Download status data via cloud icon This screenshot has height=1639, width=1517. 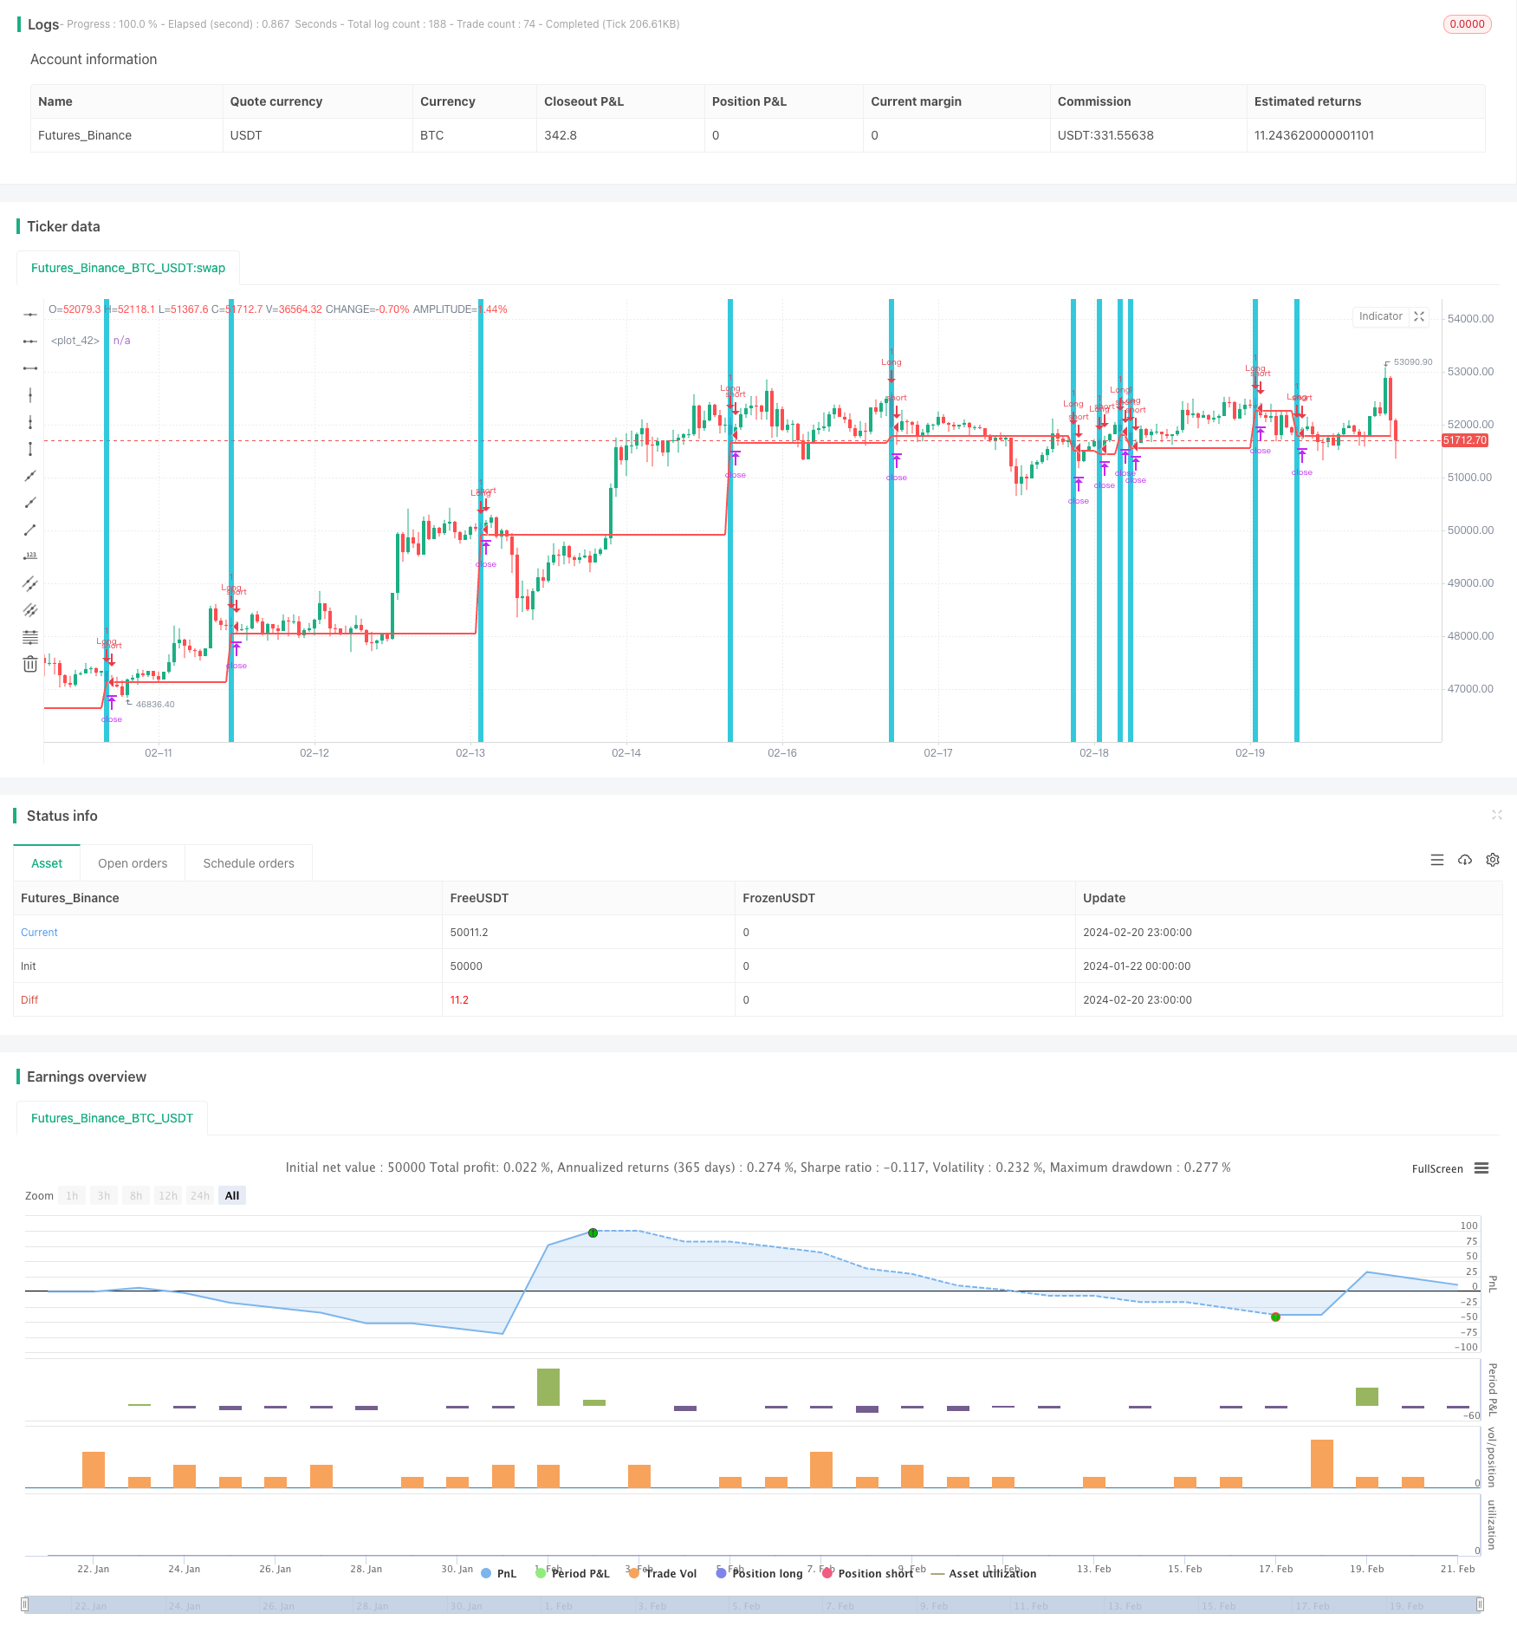(1465, 860)
